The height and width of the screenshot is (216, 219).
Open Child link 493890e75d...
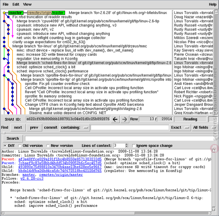[x=60, y=167]
